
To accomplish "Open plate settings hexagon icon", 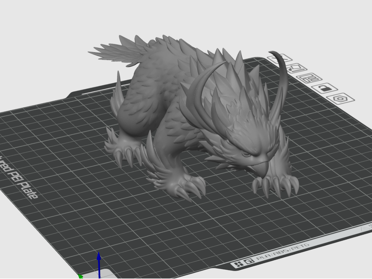I will point(340,98).
